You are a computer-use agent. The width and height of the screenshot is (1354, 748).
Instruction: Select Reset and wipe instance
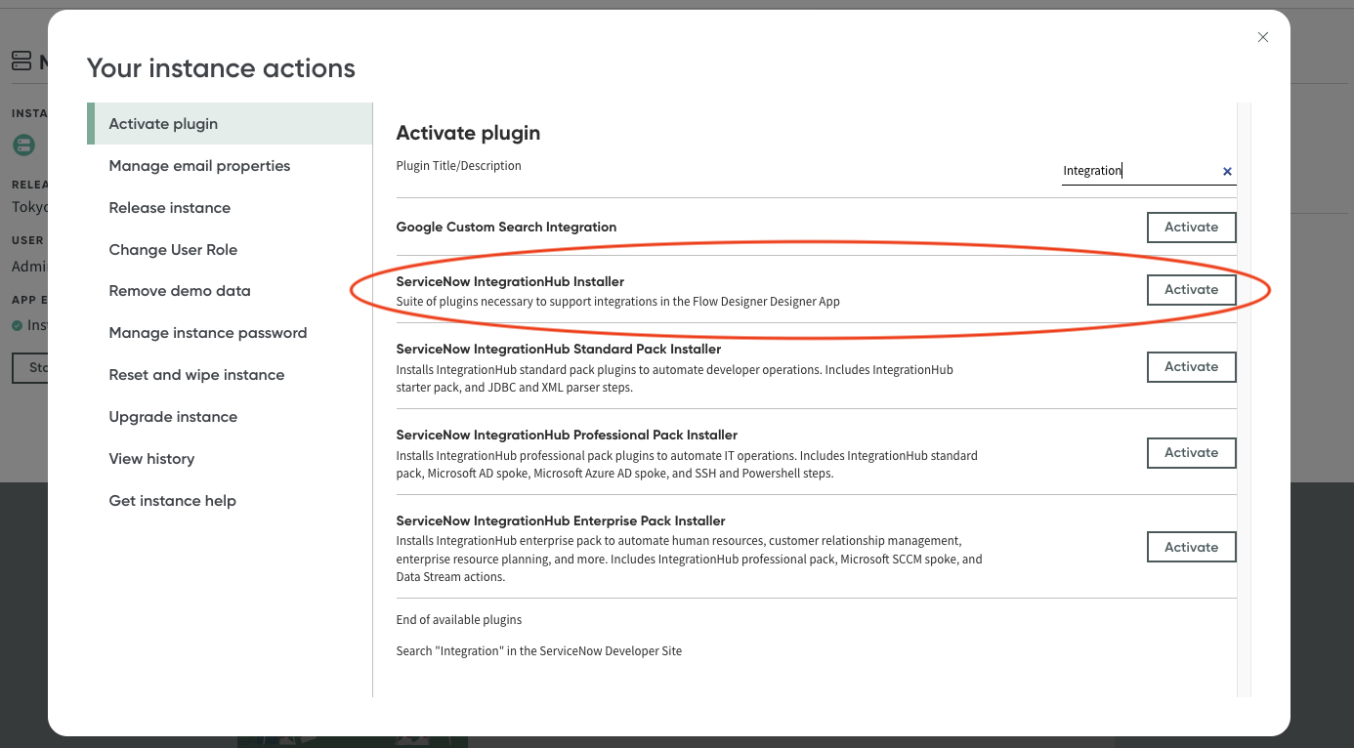(x=196, y=374)
